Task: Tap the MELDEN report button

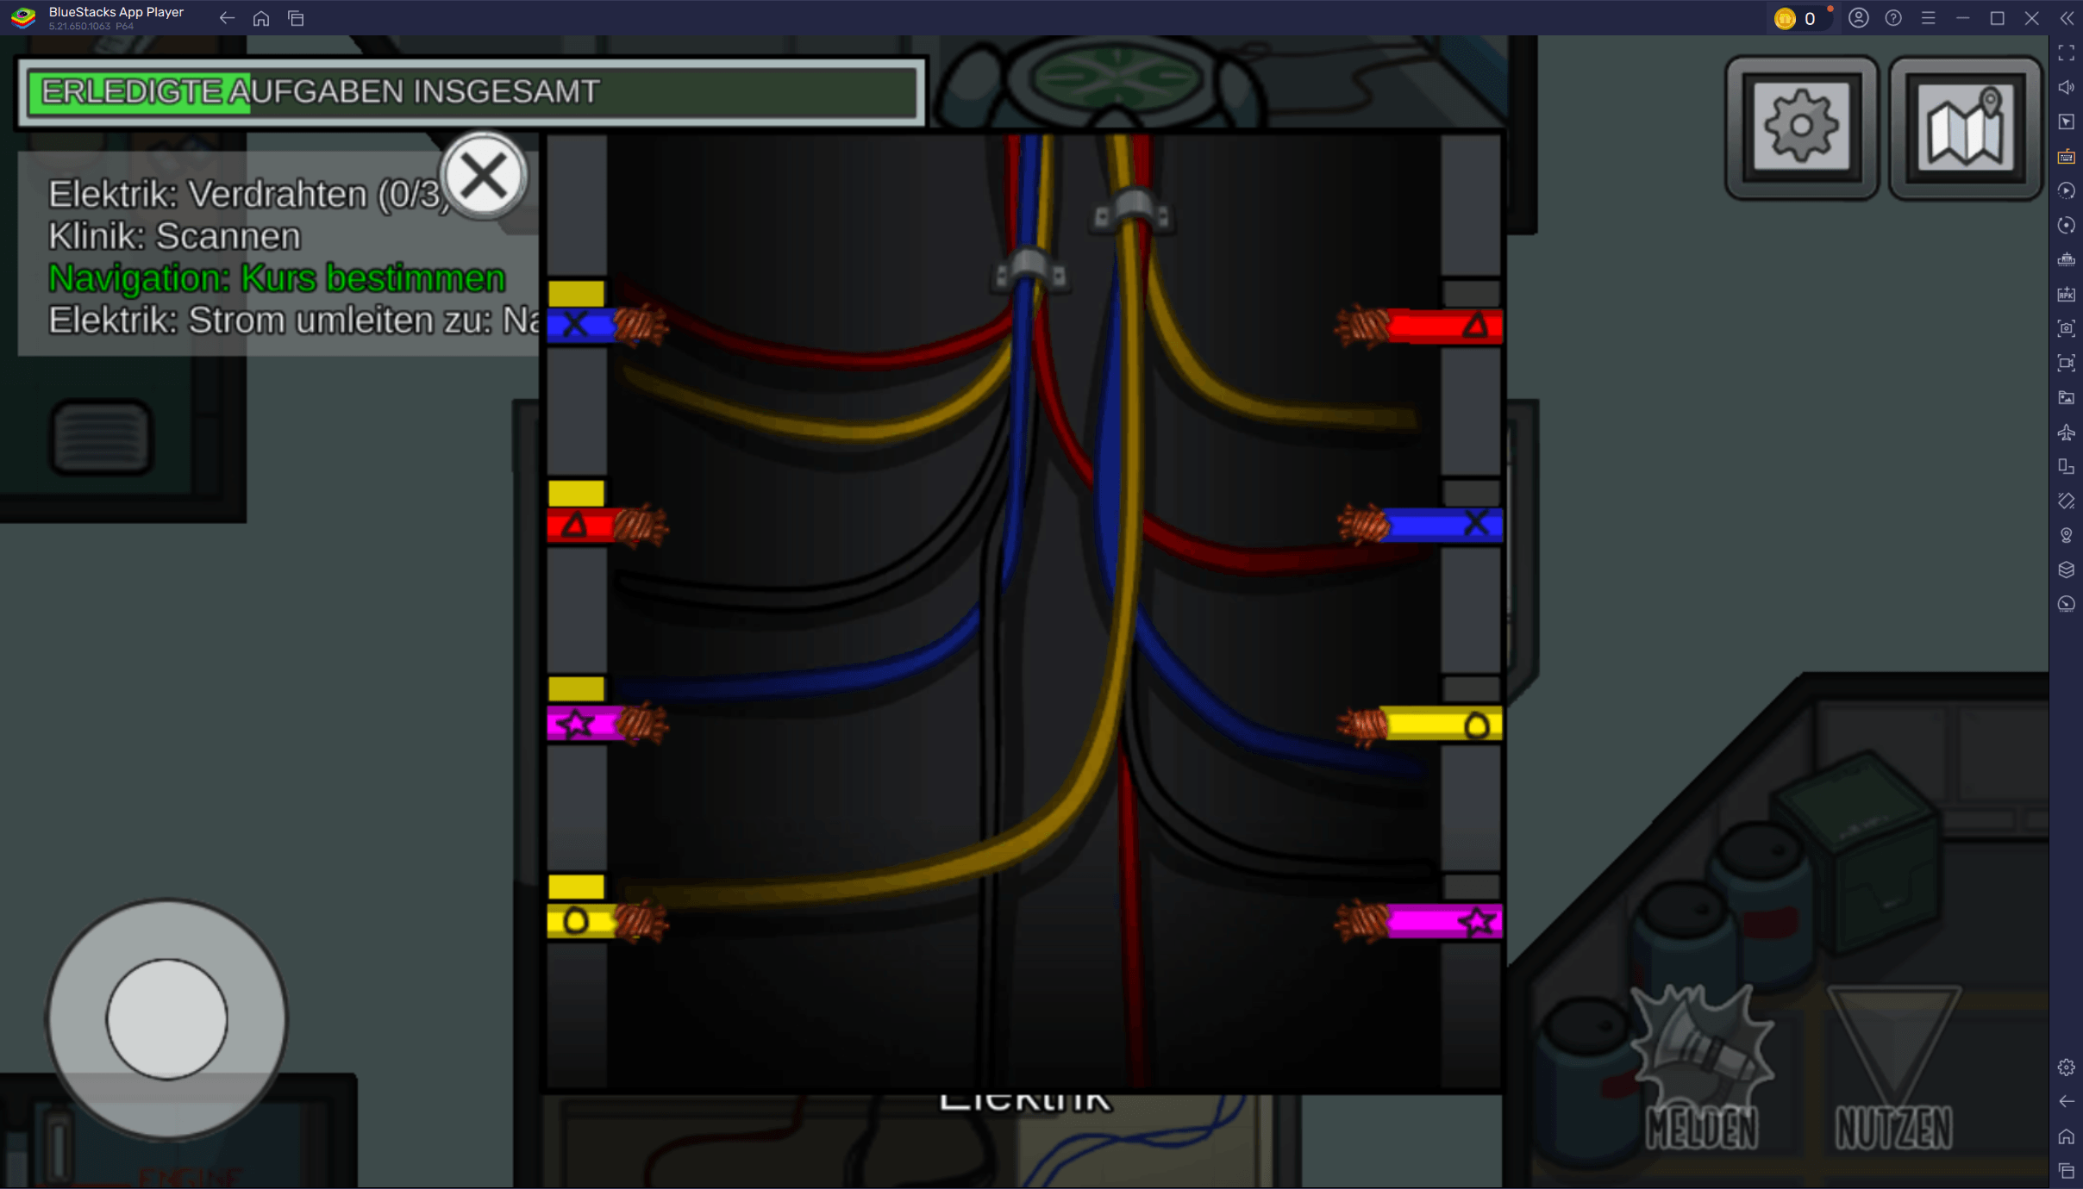Action: click(x=1701, y=1069)
